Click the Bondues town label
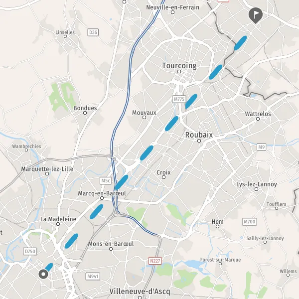The height and width of the screenshot is (299, 299). [85, 108]
